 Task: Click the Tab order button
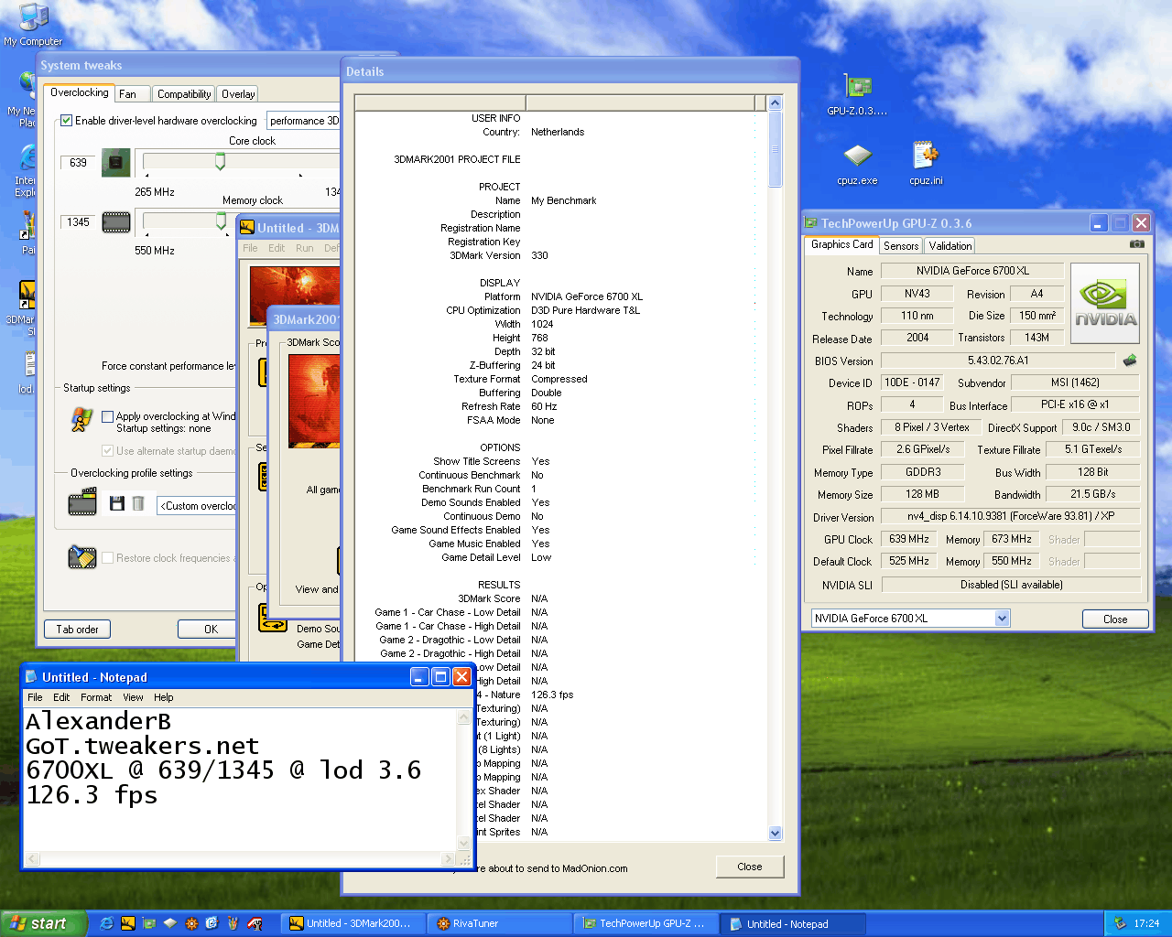click(77, 630)
